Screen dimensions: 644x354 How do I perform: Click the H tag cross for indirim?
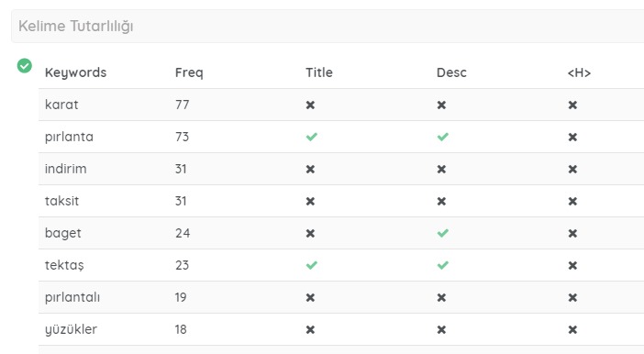coord(572,169)
